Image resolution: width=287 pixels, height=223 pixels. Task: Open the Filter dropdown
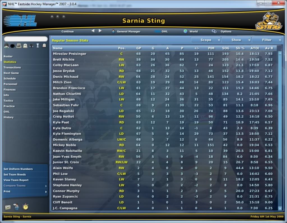(267, 40)
